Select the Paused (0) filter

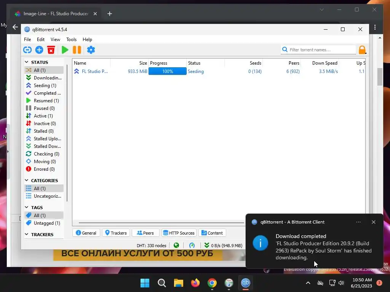tap(44, 108)
